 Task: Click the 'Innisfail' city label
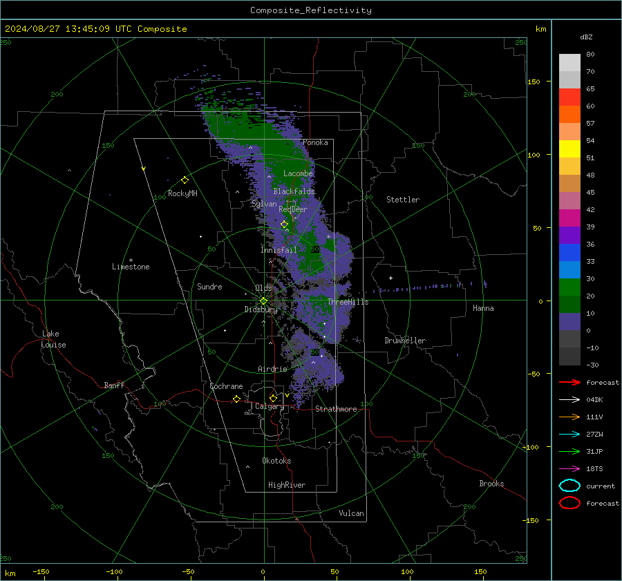point(279,250)
